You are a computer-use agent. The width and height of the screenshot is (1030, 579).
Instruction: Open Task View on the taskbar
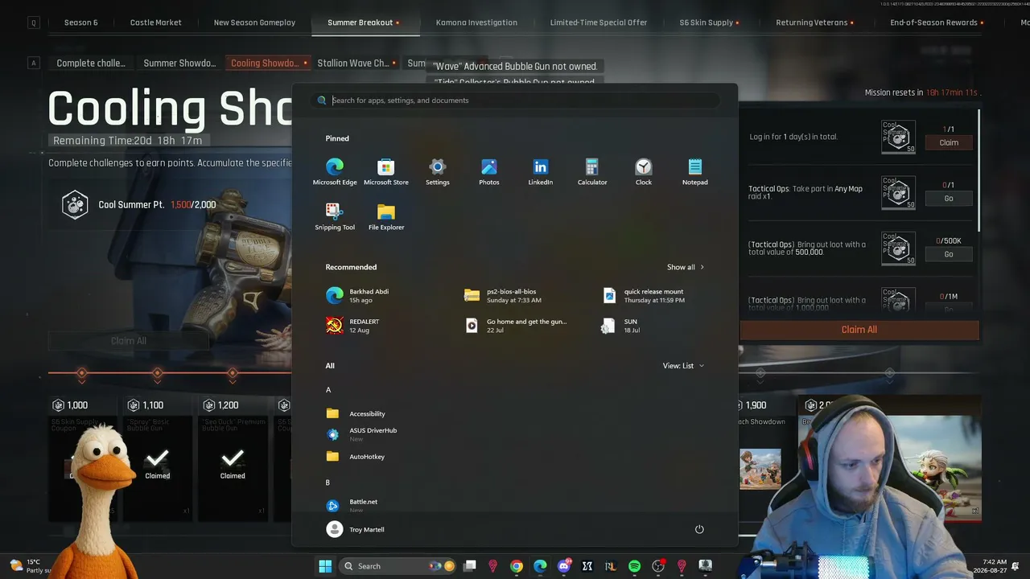click(470, 566)
